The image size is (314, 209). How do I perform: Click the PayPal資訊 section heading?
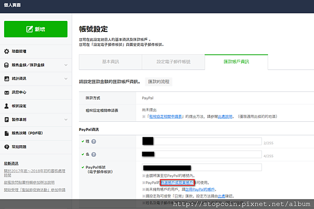click(x=89, y=130)
